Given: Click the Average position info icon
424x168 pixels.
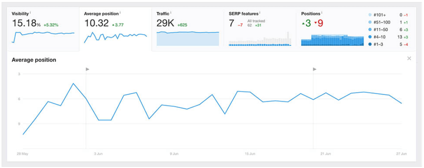Looking at the screenshot, I should coord(120,12).
